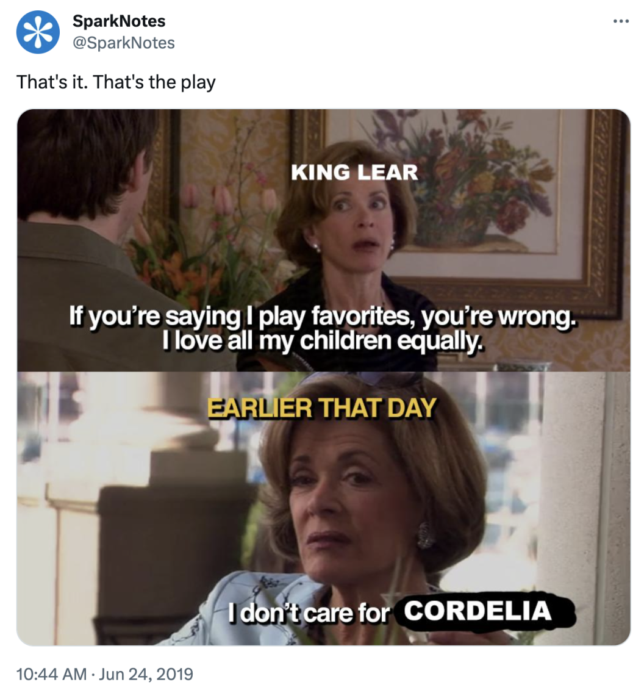Click the earring in the bottom panel
The height and width of the screenshot is (693, 644).
(425, 536)
